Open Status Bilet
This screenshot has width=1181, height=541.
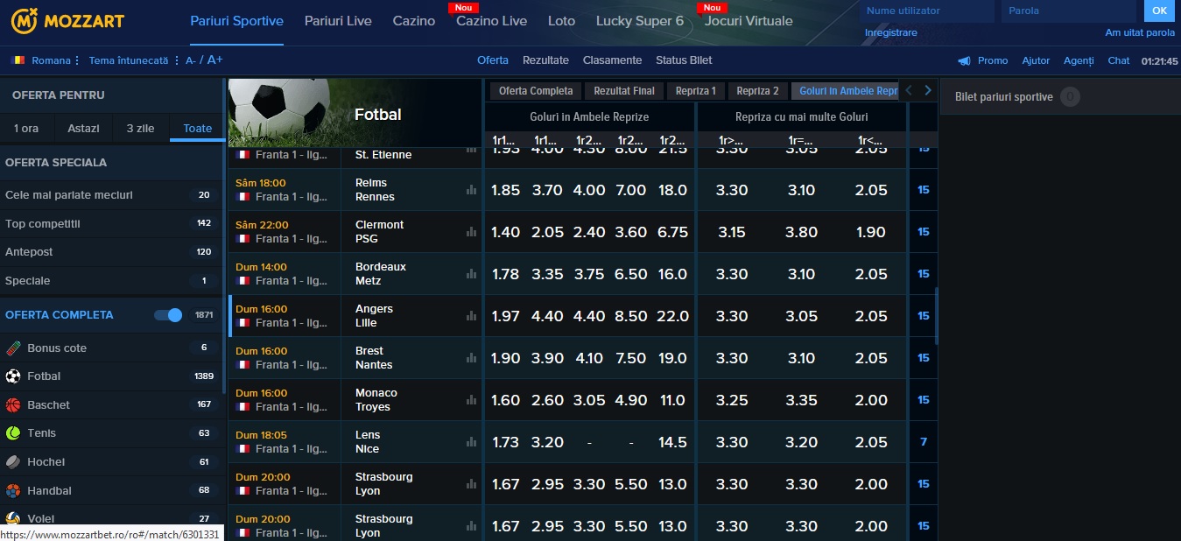[x=684, y=60]
